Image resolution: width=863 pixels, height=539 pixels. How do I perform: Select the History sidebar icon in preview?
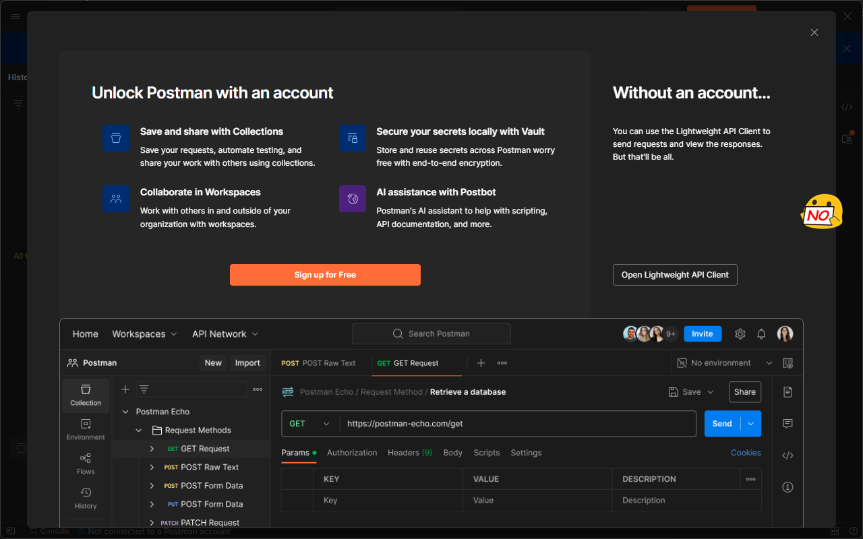tap(86, 498)
